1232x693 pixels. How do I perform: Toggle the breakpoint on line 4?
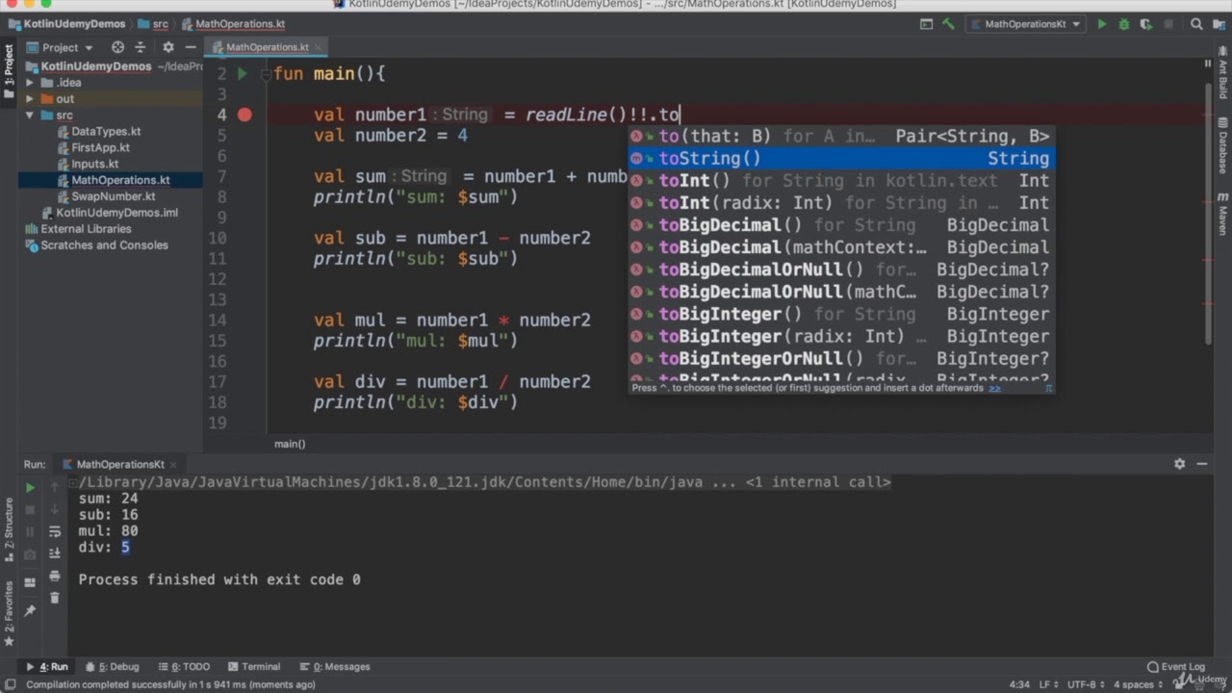tap(244, 115)
